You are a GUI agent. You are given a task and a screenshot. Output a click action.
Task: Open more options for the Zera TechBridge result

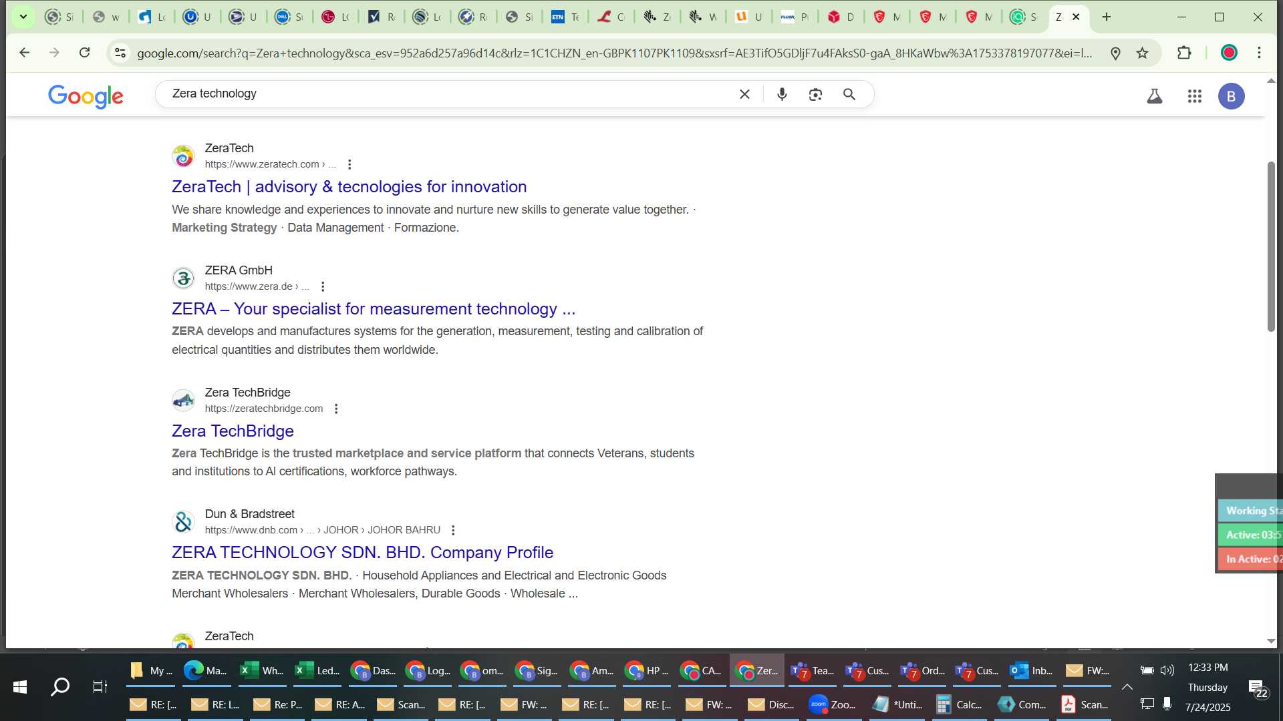pyautogui.click(x=336, y=409)
